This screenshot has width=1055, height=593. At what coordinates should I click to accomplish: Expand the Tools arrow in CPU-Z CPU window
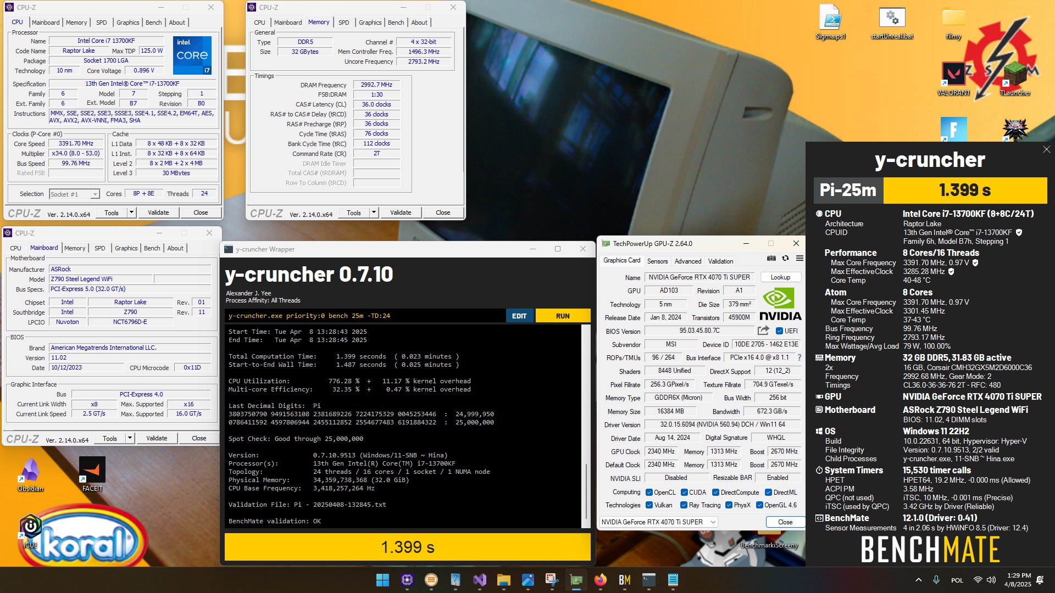click(131, 212)
